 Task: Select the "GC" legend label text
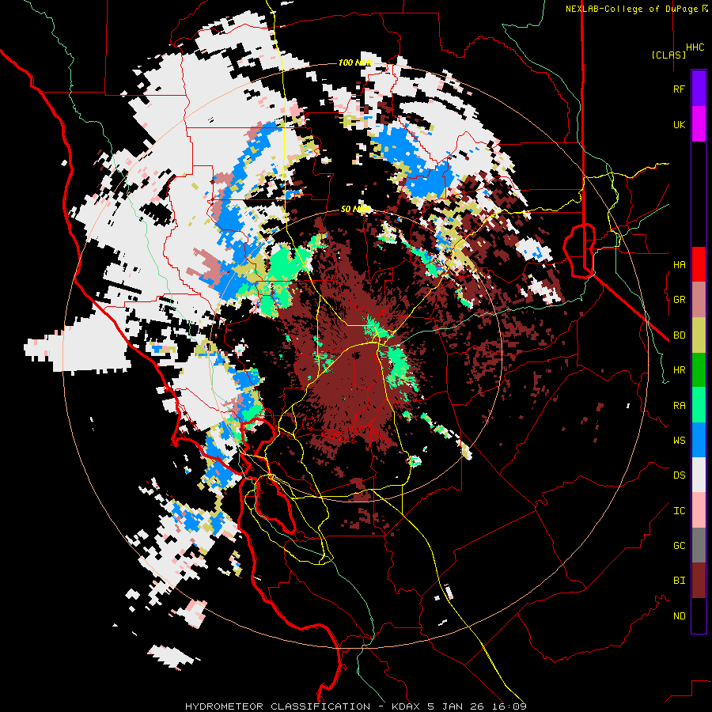(x=679, y=545)
